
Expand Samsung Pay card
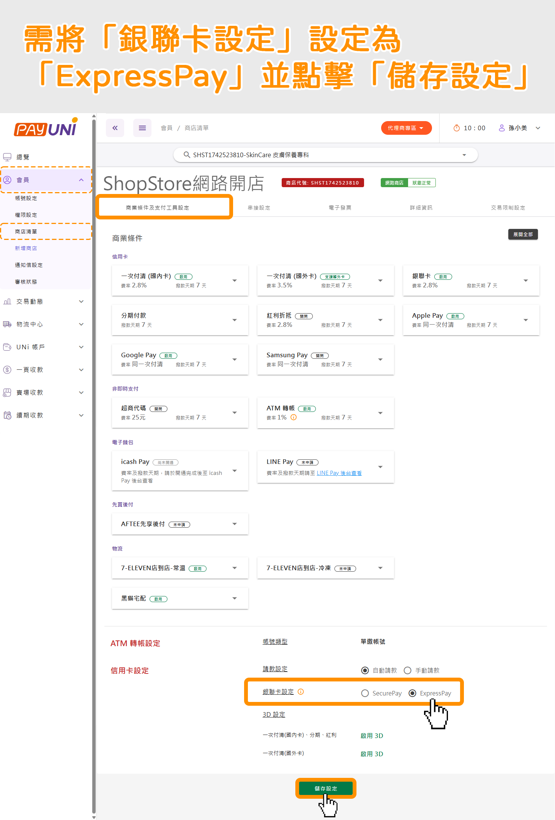(x=380, y=360)
